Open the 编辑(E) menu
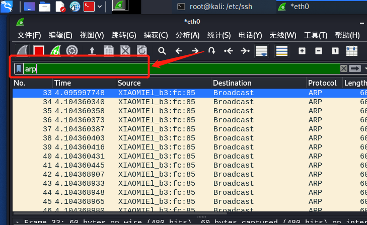The width and height of the screenshot is (367, 225). point(60,35)
